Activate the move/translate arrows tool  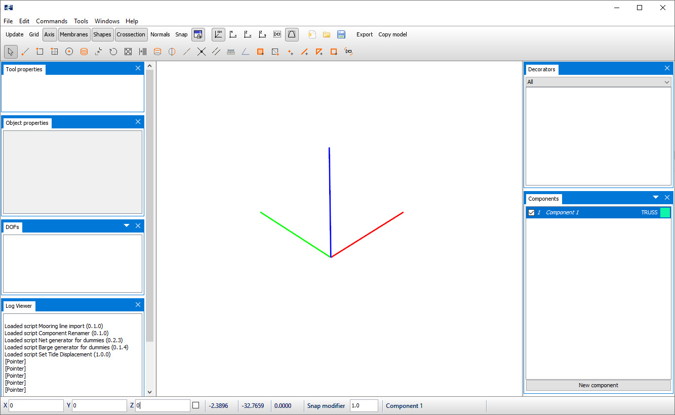pyautogui.click(x=99, y=52)
